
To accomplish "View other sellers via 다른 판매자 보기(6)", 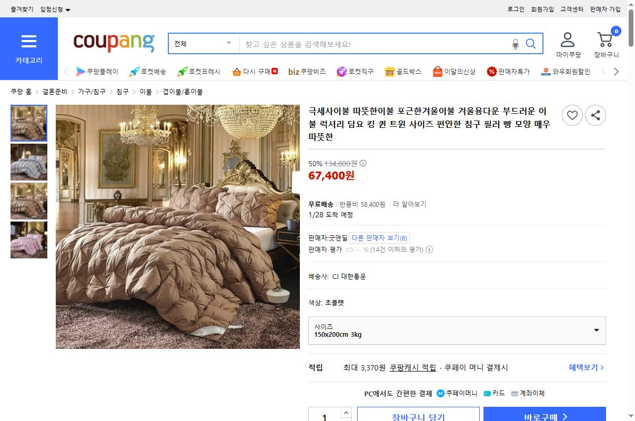I will click(x=380, y=237).
